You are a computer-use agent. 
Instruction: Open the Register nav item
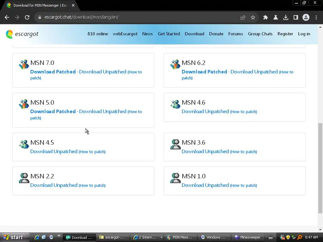click(285, 34)
